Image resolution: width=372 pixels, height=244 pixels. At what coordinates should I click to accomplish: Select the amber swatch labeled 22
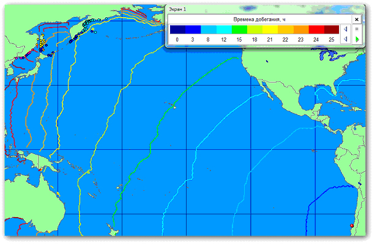286,29
